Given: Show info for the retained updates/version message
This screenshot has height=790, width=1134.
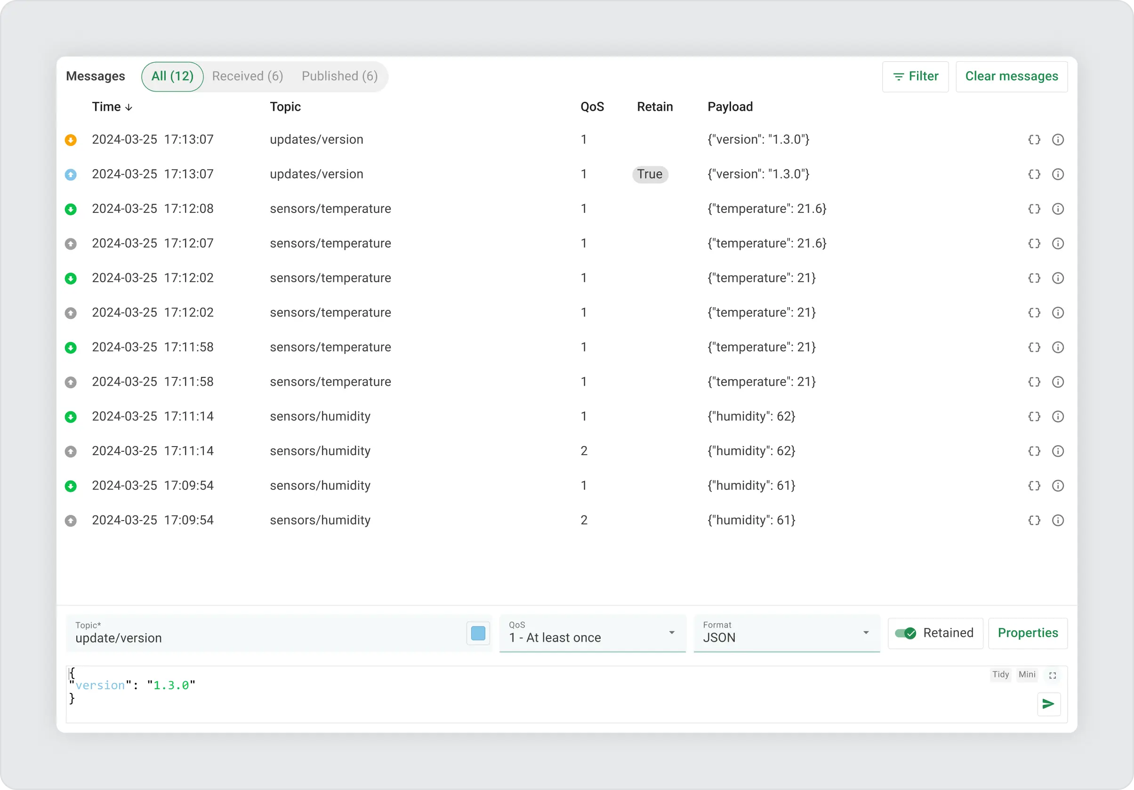Looking at the screenshot, I should point(1057,174).
